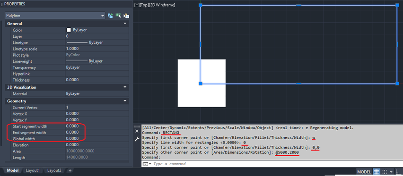Open the Material ByLayer field

[x=97, y=94]
